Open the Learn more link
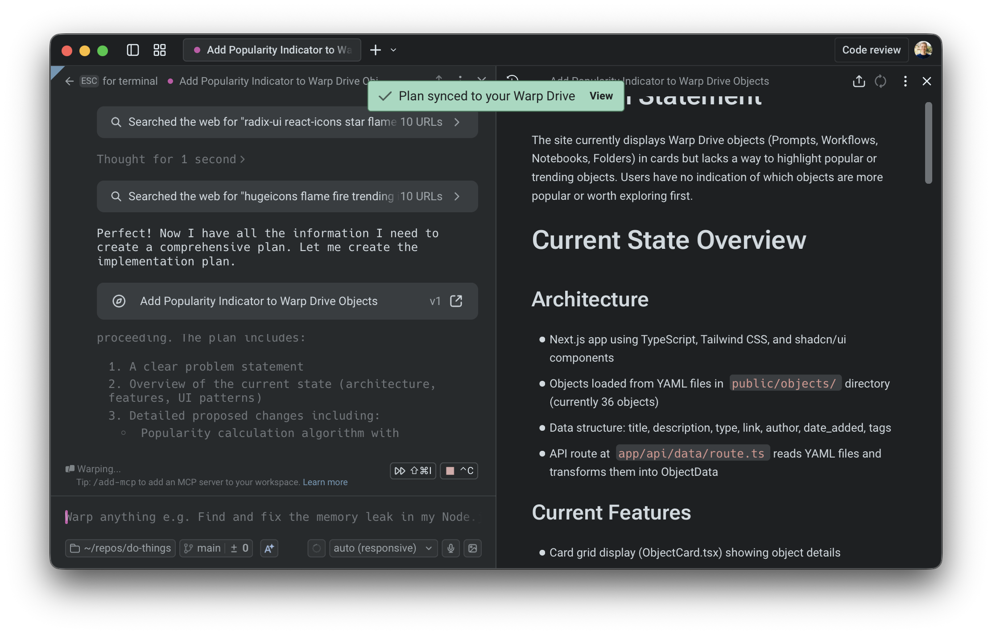The image size is (992, 635). [325, 482]
